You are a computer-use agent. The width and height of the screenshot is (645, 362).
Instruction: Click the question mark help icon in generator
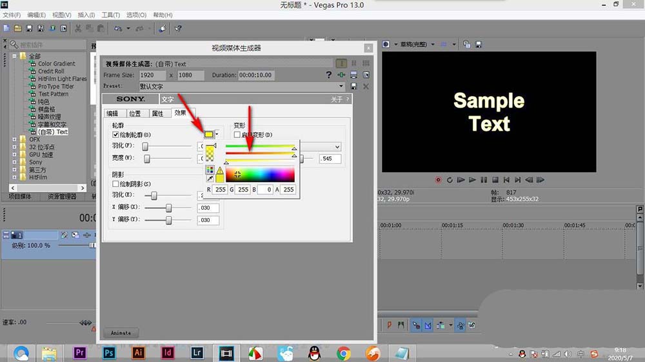tap(329, 75)
